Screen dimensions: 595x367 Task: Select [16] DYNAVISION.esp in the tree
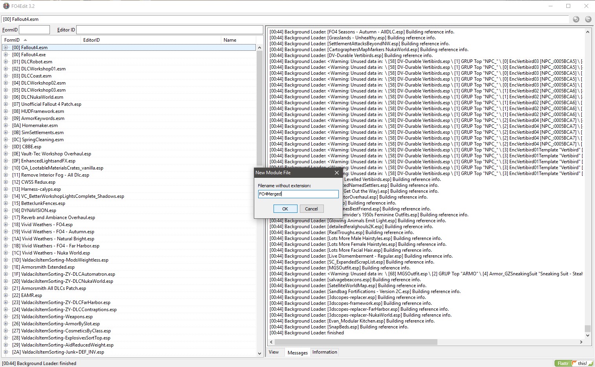point(34,210)
